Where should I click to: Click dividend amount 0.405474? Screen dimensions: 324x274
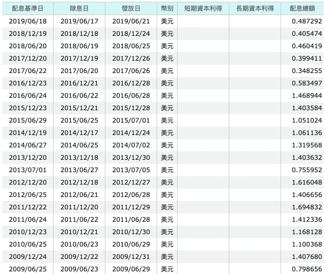[x=307, y=34]
